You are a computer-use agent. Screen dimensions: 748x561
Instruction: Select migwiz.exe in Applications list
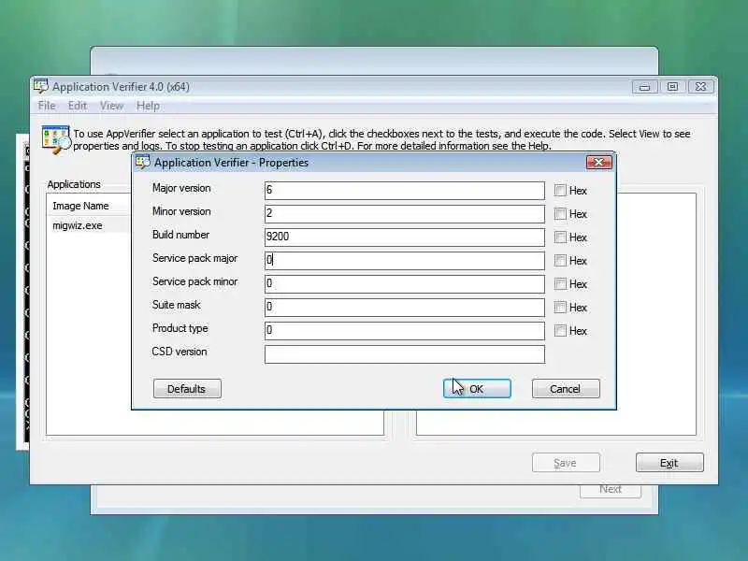tap(78, 225)
